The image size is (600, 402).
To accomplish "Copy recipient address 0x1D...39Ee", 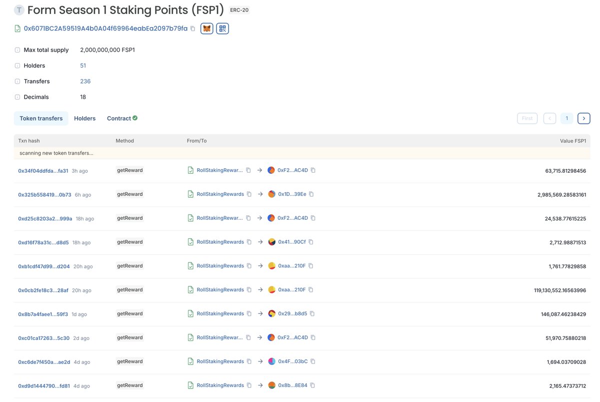I will click(x=311, y=194).
